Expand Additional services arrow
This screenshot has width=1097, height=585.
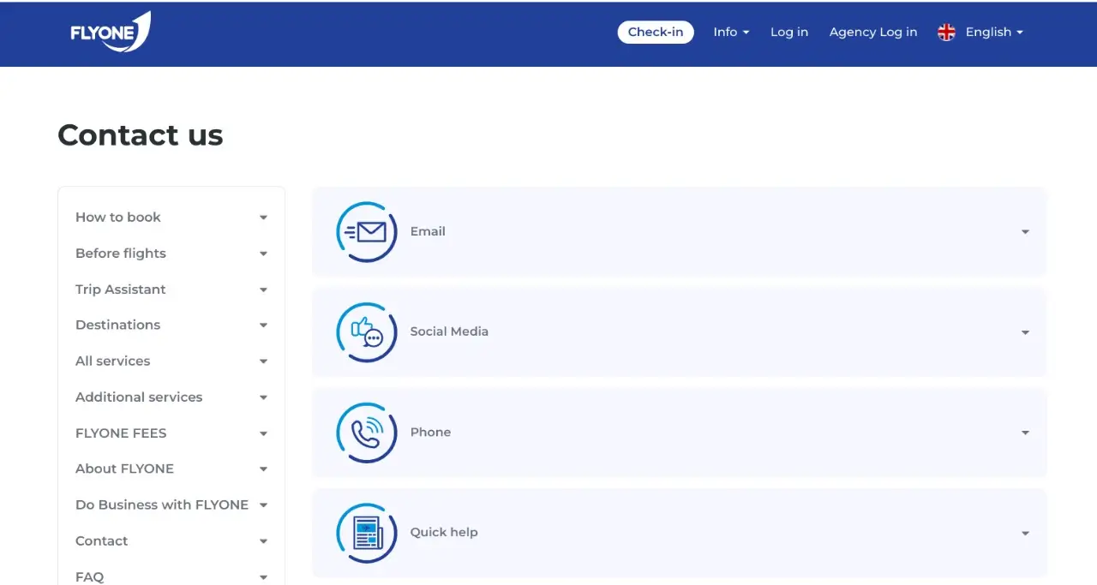pos(263,397)
